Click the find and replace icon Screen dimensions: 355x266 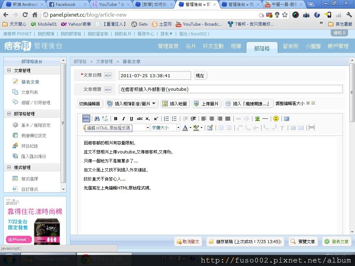click(x=105, y=118)
